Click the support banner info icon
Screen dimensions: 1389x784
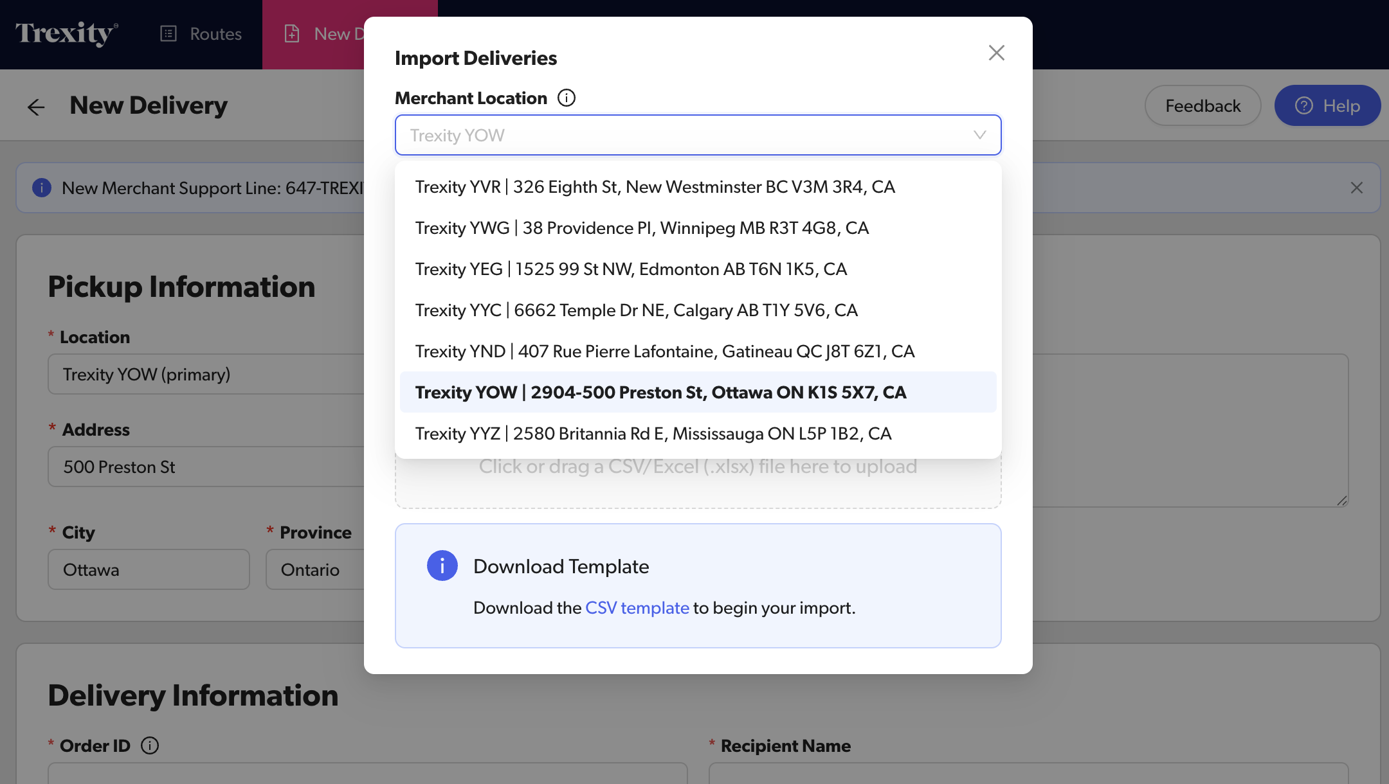(x=42, y=188)
